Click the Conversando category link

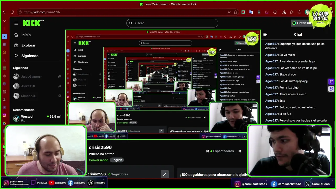click(98, 160)
